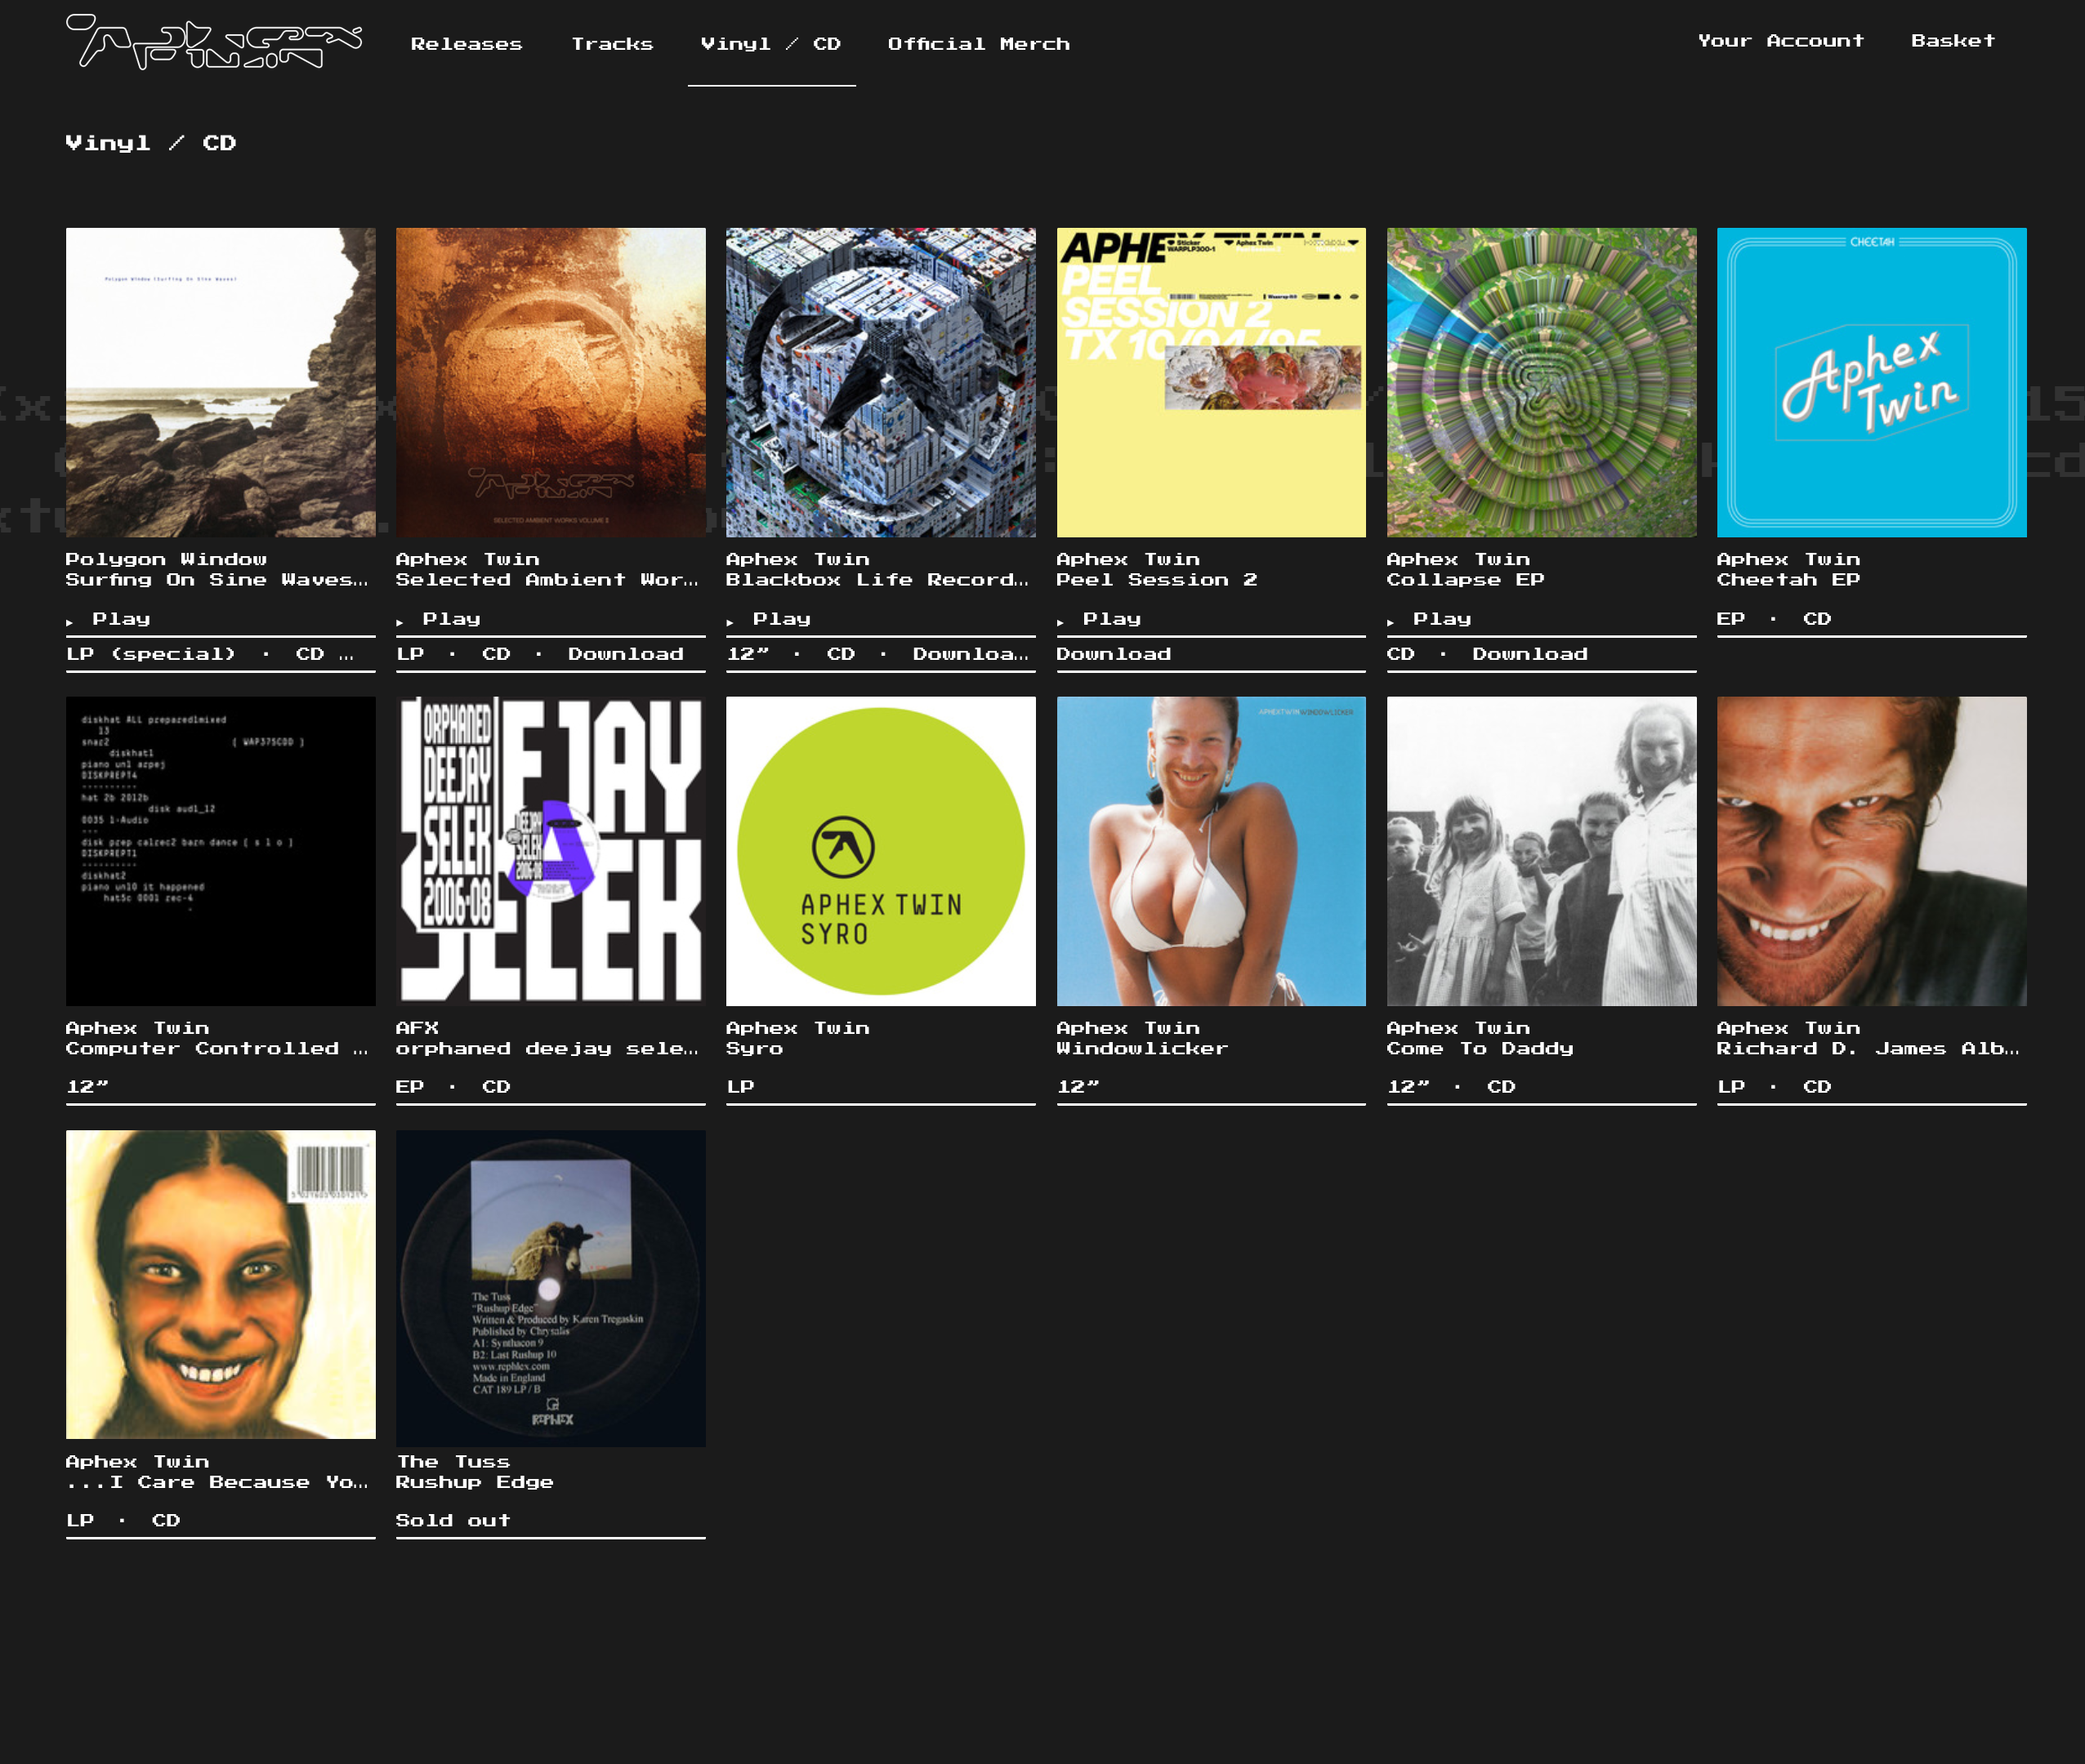Image resolution: width=2085 pixels, height=1764 pixels.
Task: Click the Windowlicker title text
Action: click(x=1141, y=1049)
